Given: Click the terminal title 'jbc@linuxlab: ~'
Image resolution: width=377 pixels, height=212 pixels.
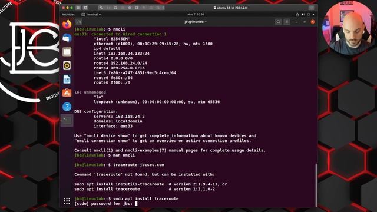Looking at the screenshot, I should (196, 22).
